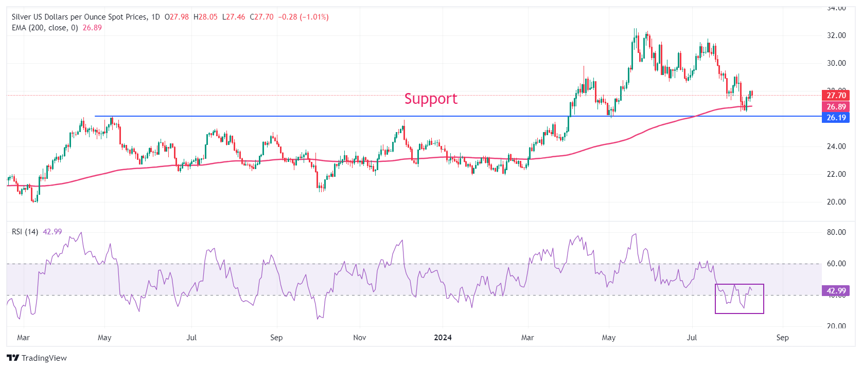Click the Nov label on the time axis
Screen dimensions: 862x369
360,338
